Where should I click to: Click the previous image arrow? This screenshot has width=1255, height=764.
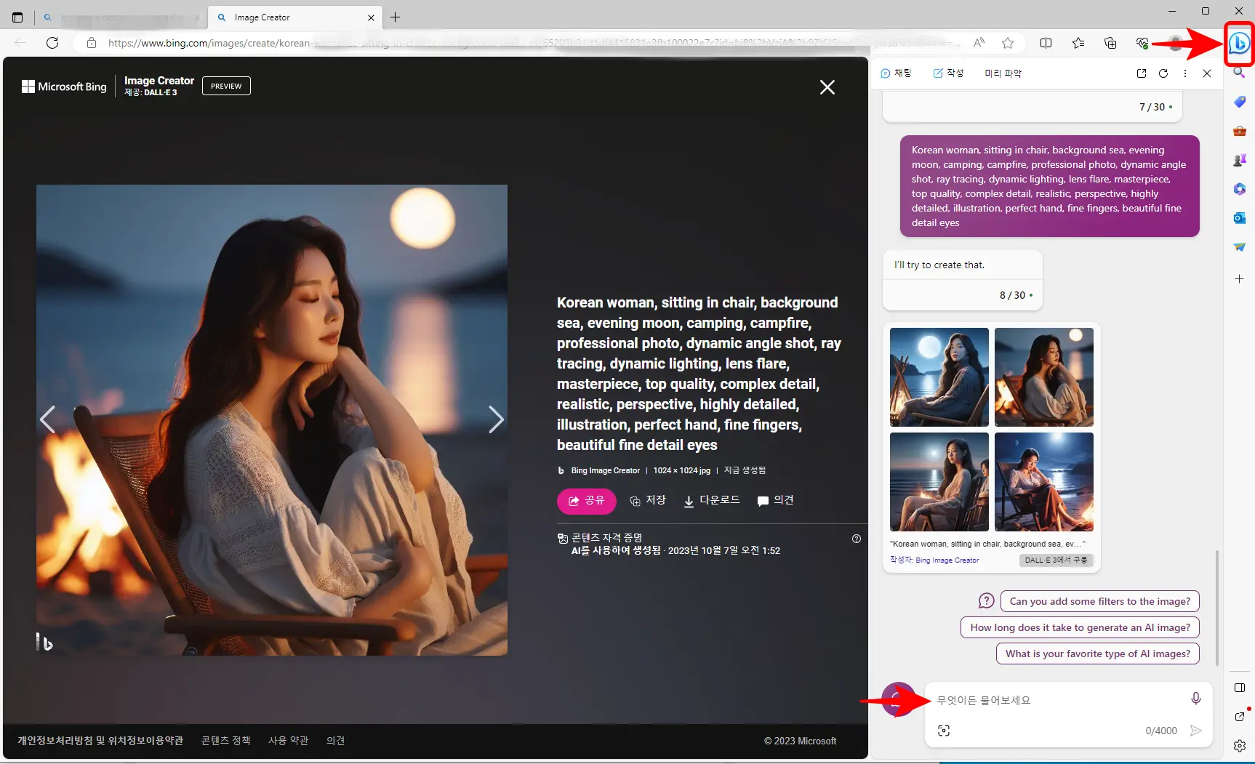coord(47,419)
